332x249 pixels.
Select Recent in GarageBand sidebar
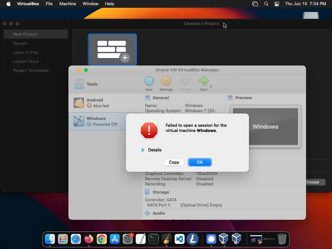20,43
